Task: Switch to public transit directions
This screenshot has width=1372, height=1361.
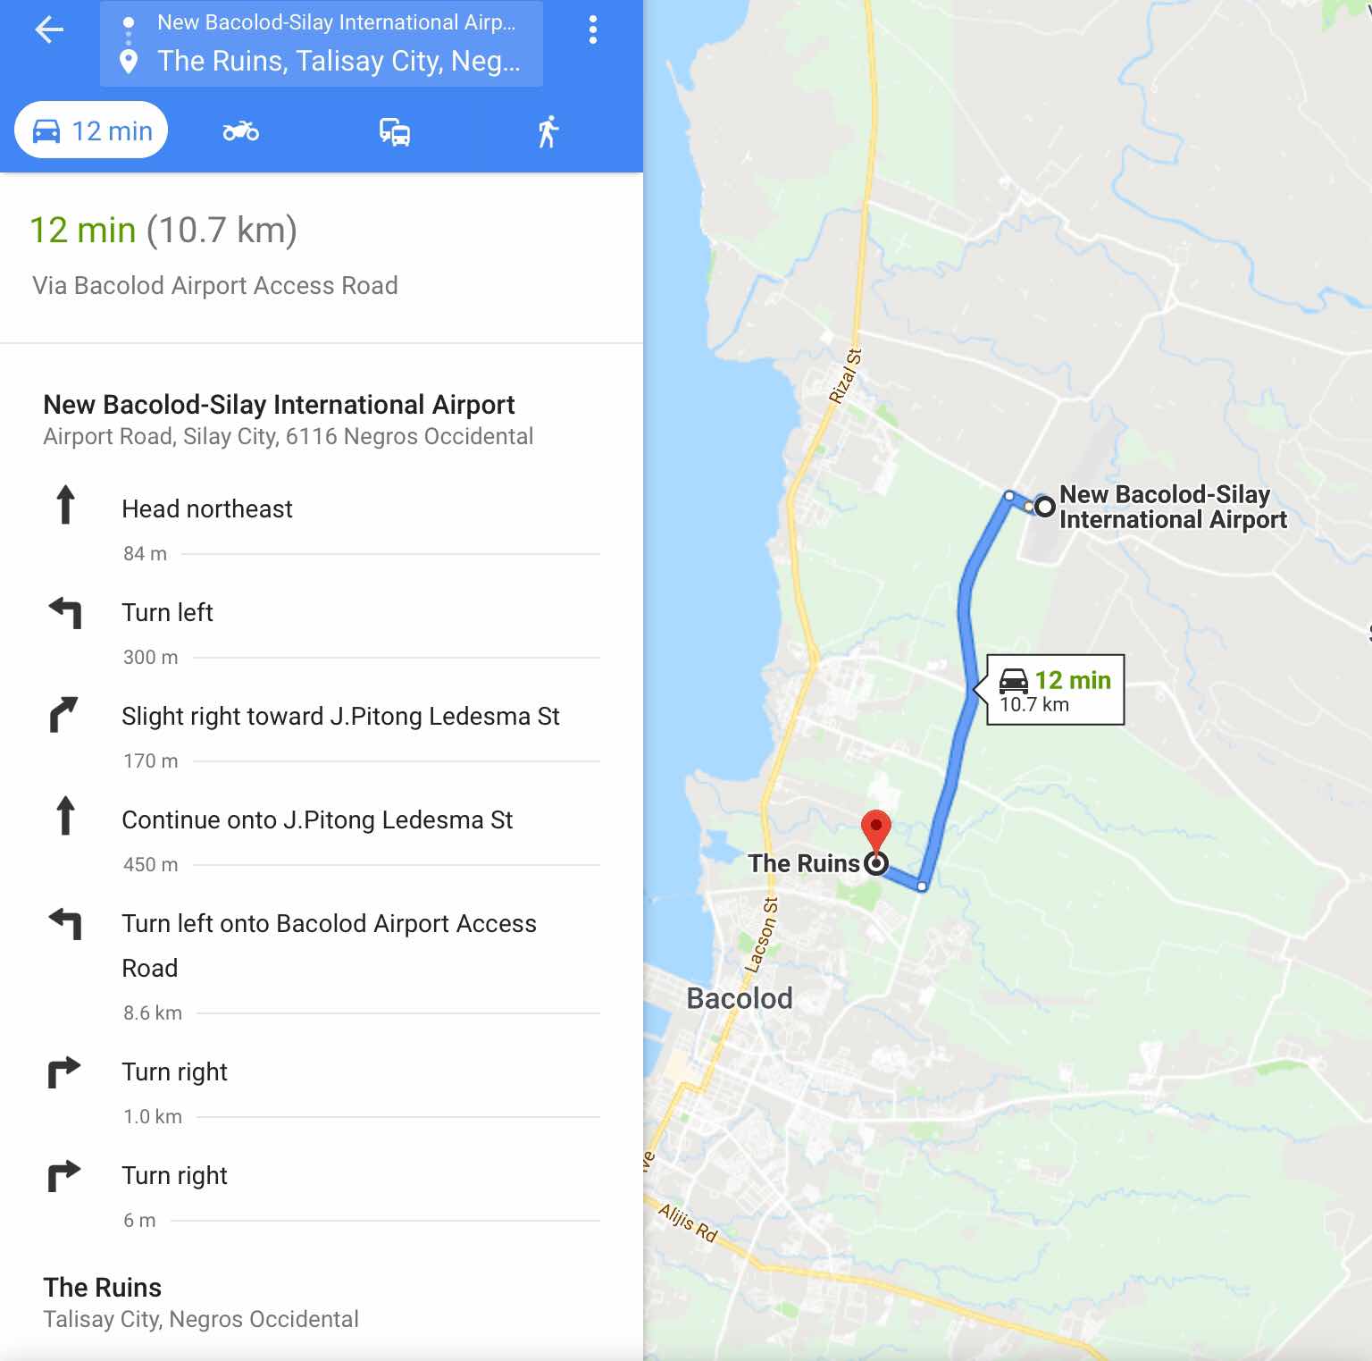Action: click(x=395, y=131)
